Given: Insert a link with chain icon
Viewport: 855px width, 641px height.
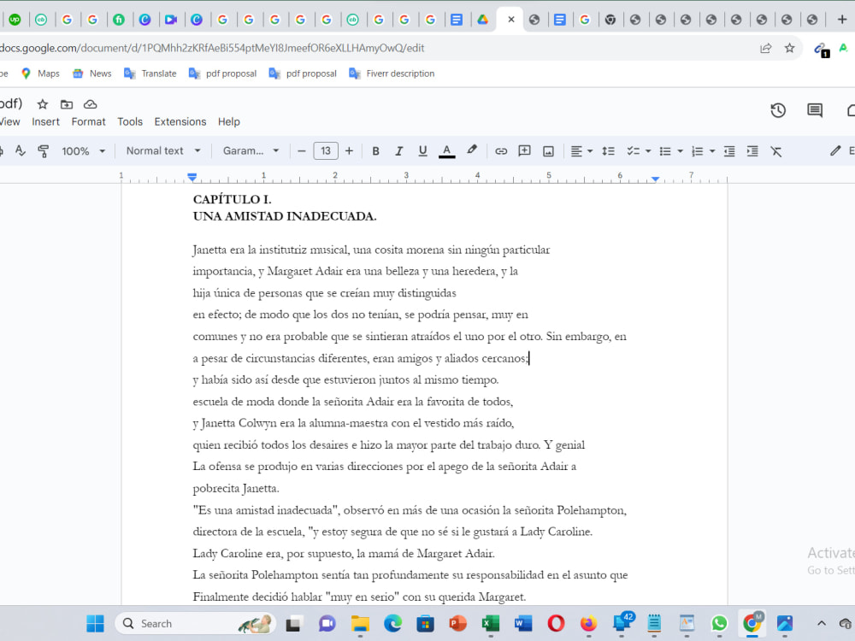Looking at the screenshot, I should pyautogui.click(x=500, y=151).
